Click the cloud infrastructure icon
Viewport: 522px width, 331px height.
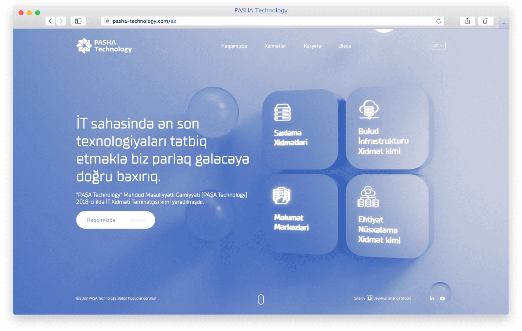point(369,110)
